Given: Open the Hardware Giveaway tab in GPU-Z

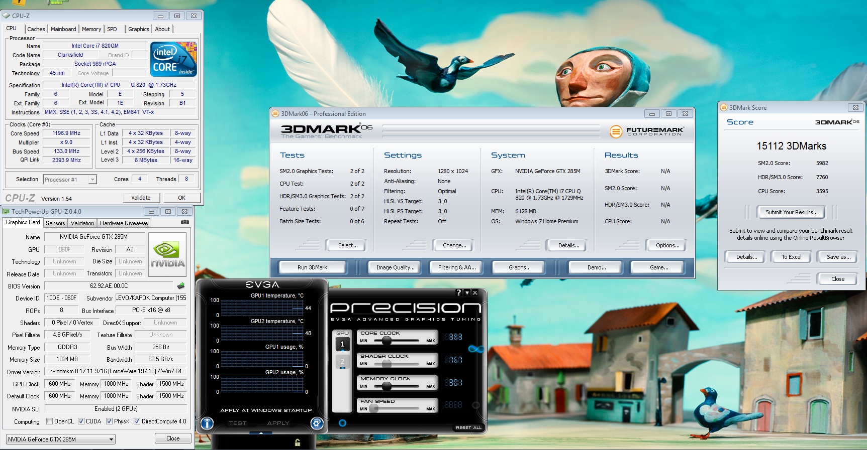Looking at the screenshot, I should 124,223.
